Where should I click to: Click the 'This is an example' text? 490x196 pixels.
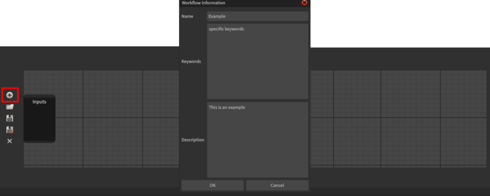point(227,107)
